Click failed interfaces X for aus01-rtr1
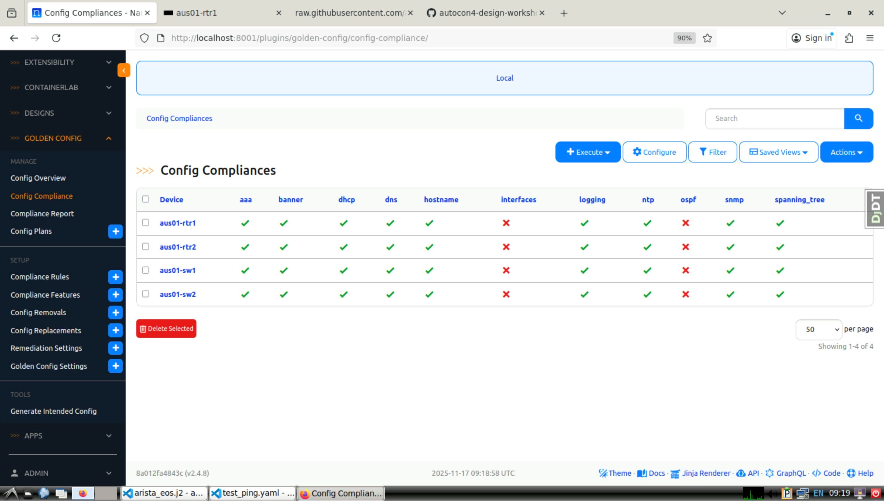This screenshot has height=501, width=884. (506, 223)
